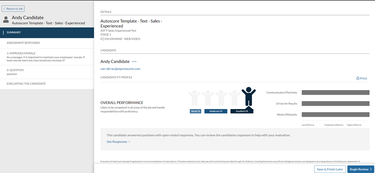Click the Begin Review button

coord(360,169)
